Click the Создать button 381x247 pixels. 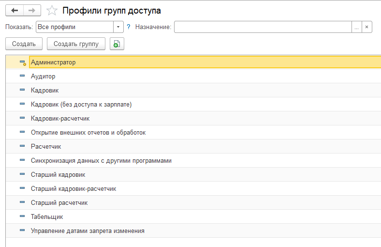[24, 44]
